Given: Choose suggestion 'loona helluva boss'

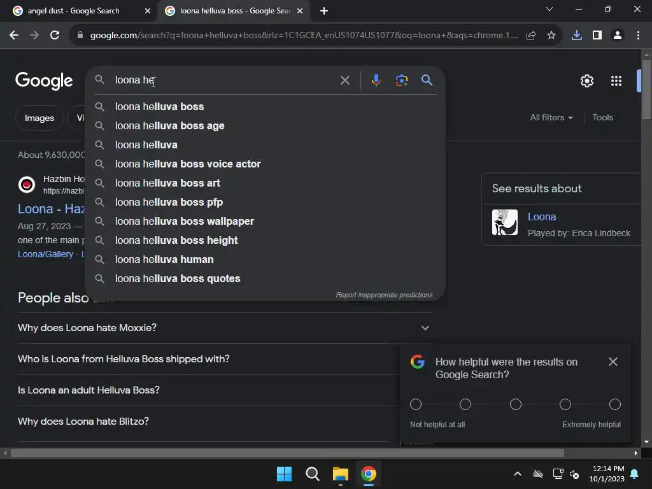Looking at the screenshot, I should point(265,107).
